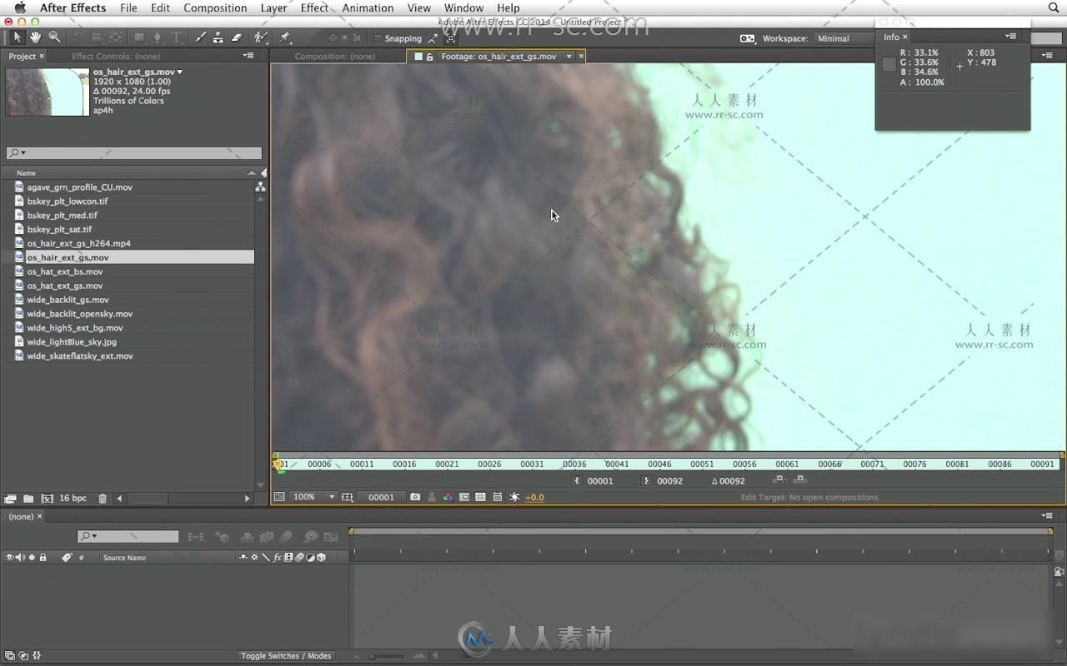The width and height of the screenshot is (1067, 666).
Task: Open the magnification ratio 100% dropdown
Action: click(314, 497)
